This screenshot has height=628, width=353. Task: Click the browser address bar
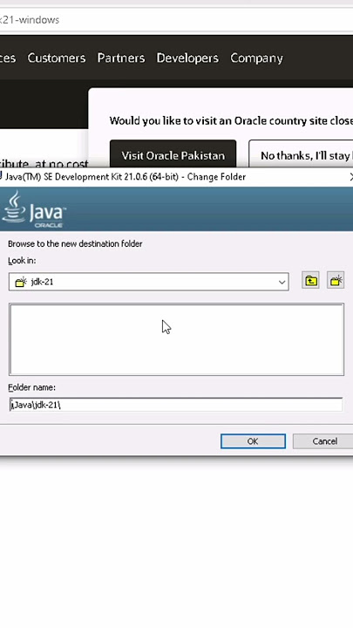[x=176, y=19]
